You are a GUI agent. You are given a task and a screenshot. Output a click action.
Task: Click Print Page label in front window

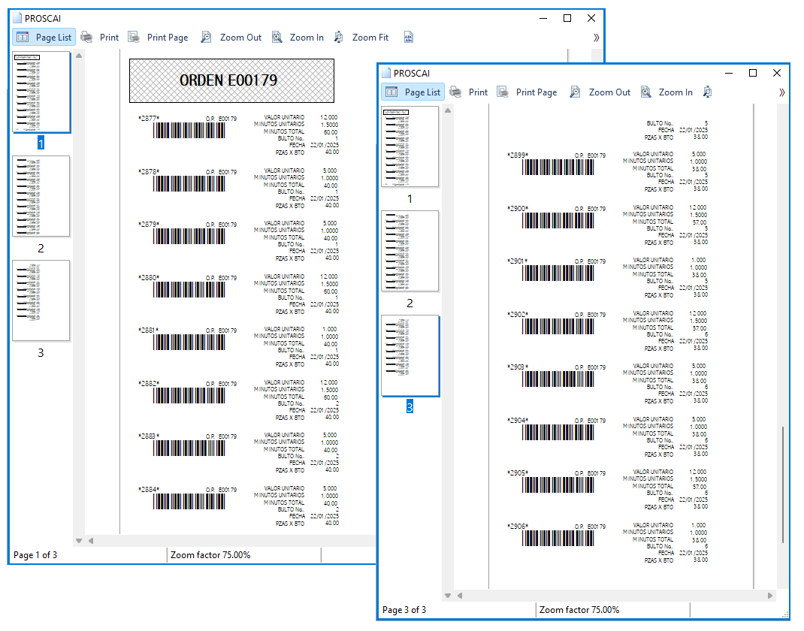pos(537,92)
